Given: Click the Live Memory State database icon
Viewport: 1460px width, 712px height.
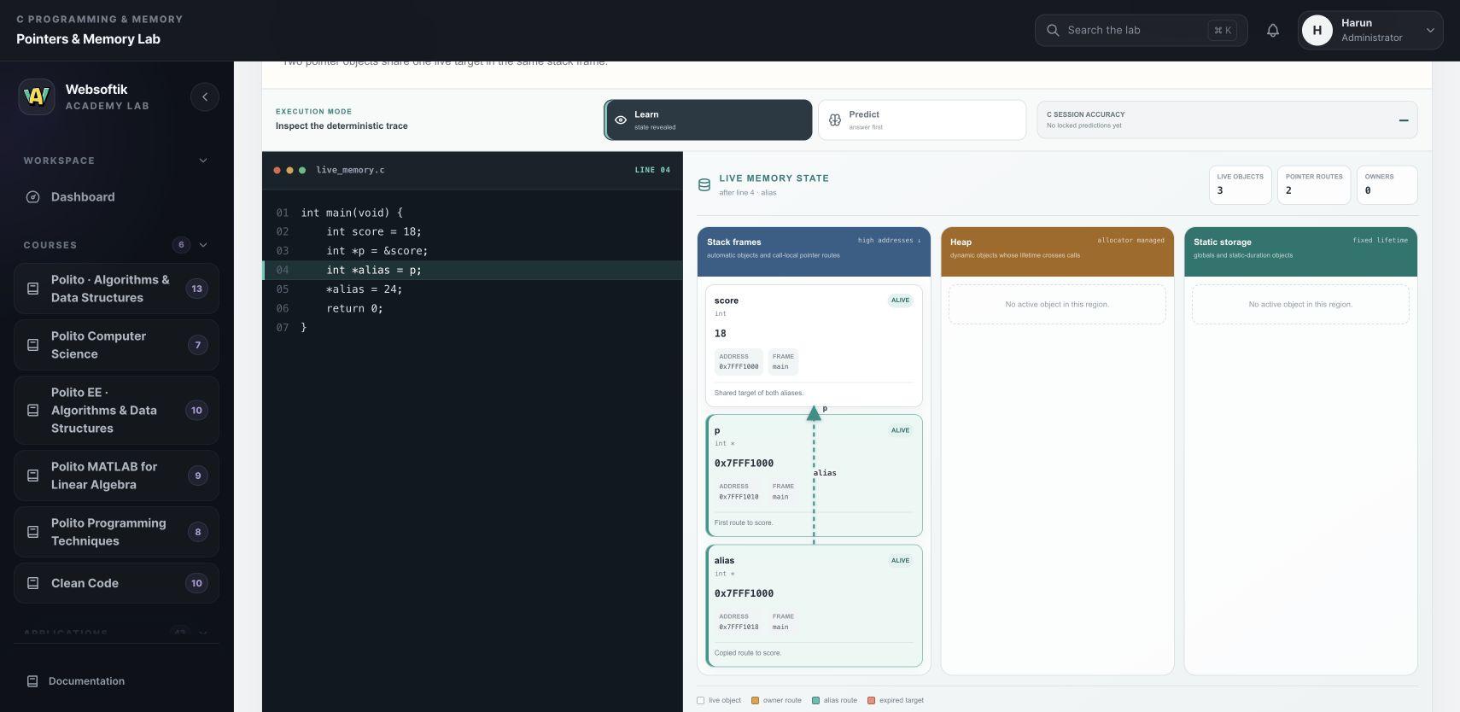Looking at the screenshot, I should (x=704, y=184).
